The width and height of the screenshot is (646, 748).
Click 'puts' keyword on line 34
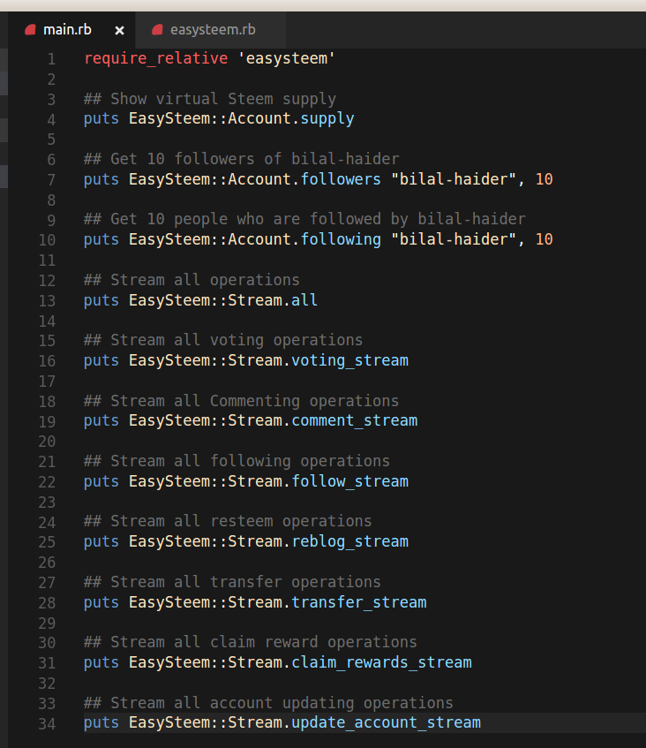101,722
